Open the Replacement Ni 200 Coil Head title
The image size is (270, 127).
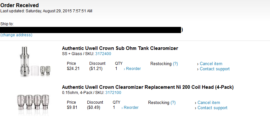[148, 87]
